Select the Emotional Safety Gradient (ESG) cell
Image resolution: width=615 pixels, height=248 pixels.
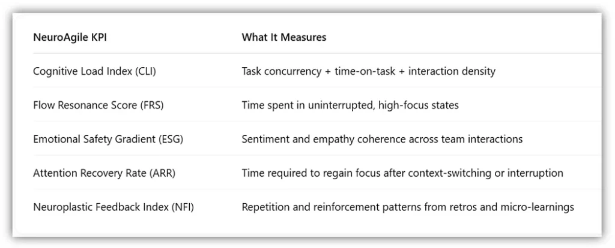coord(108,139)
